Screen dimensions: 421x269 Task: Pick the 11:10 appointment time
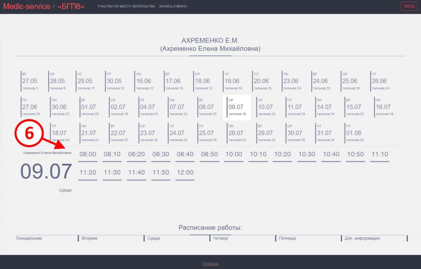[x=379, y=155]
